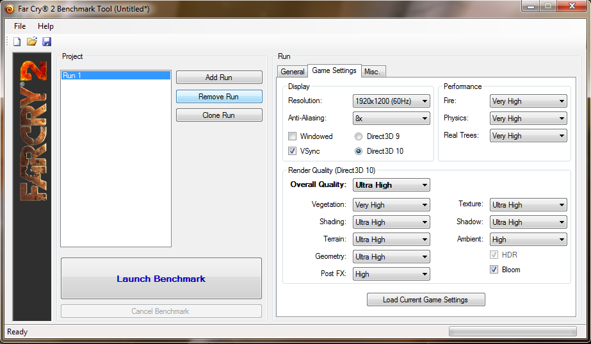Click the Add Run button
Screen dimensions: 591x344
(219, 78)
